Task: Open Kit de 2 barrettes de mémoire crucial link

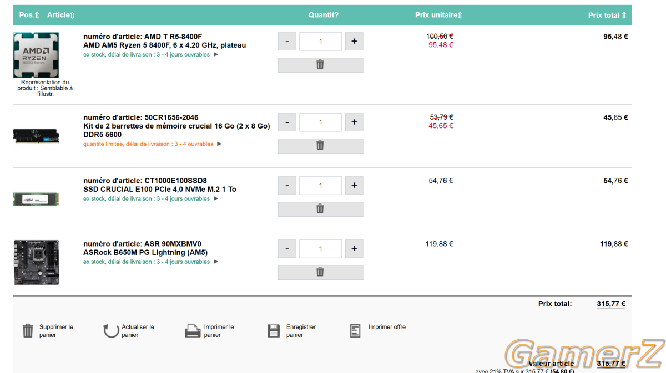Action: tap(176, 130)
